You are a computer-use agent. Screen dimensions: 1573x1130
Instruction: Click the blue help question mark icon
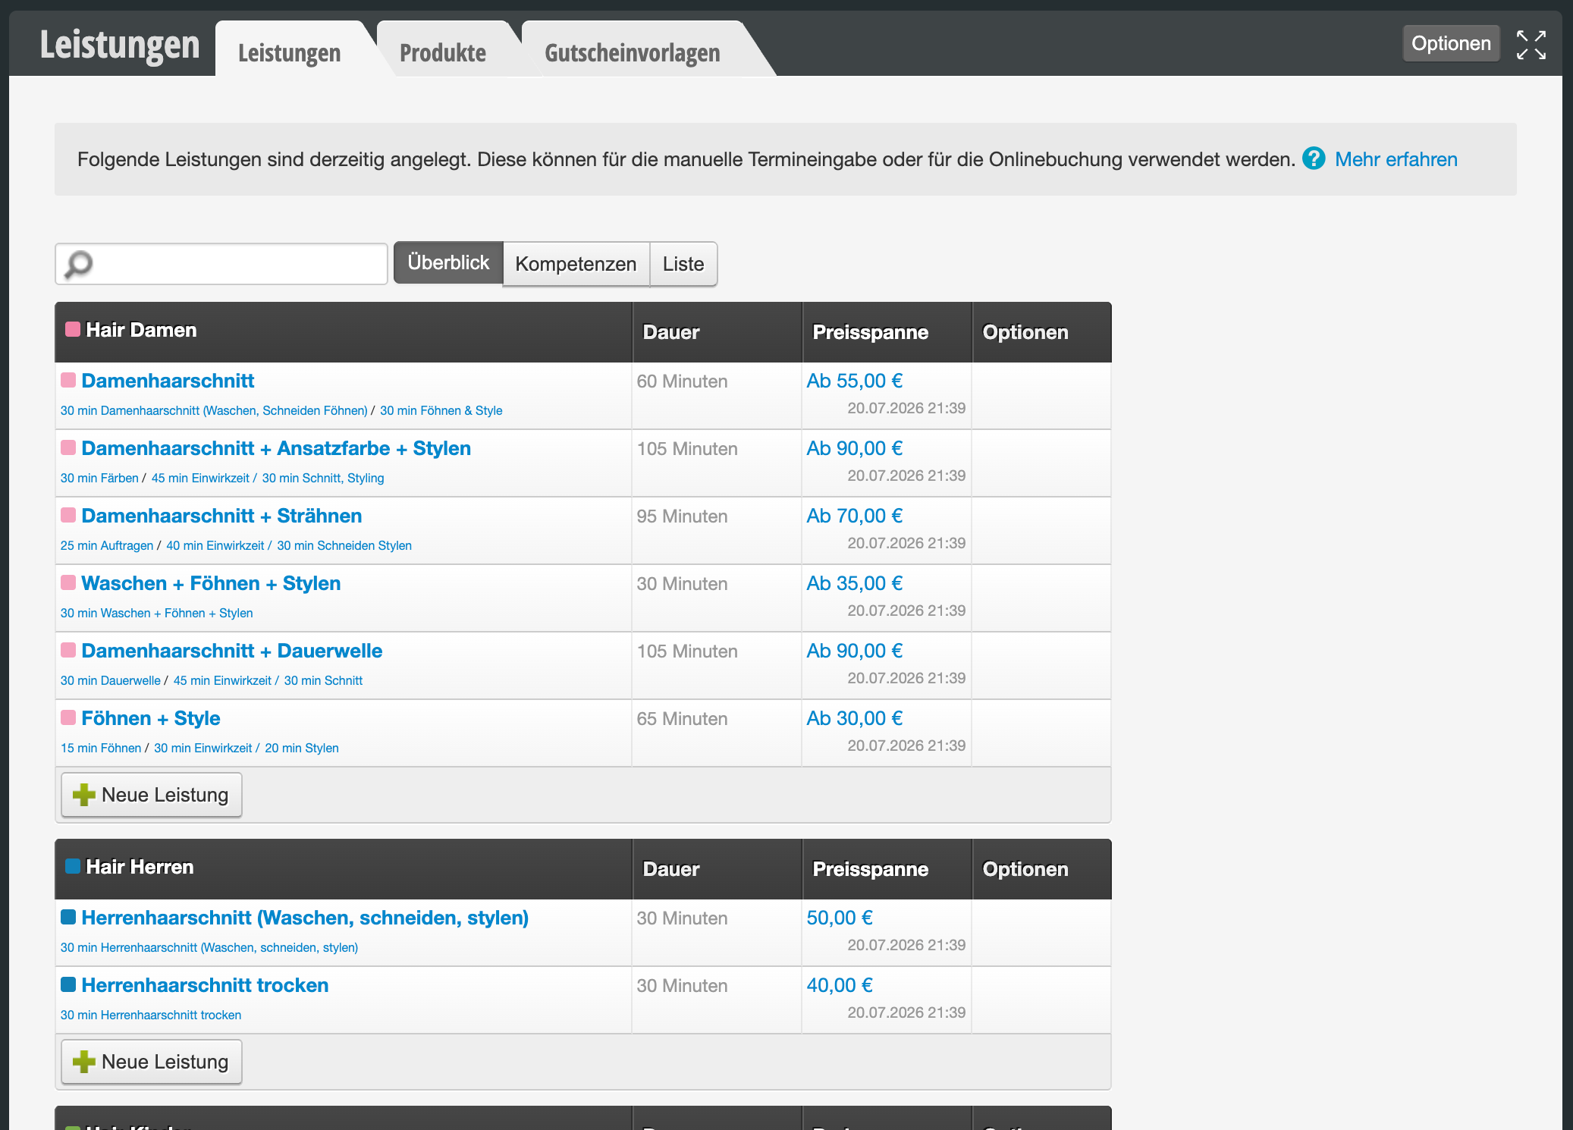[x=1314, y=159]
